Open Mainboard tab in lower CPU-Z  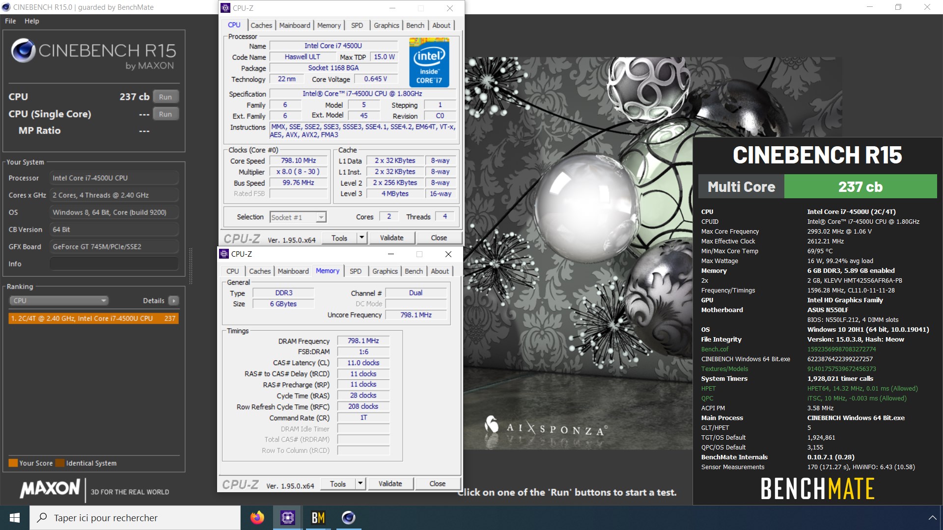[x=293, y=271]
